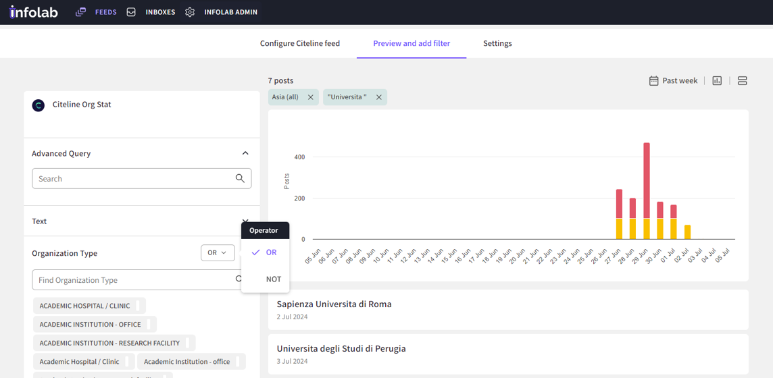Open the Past week date range picker
The width and height of the screenshot is (773, 378).
(x=673, y=81)
